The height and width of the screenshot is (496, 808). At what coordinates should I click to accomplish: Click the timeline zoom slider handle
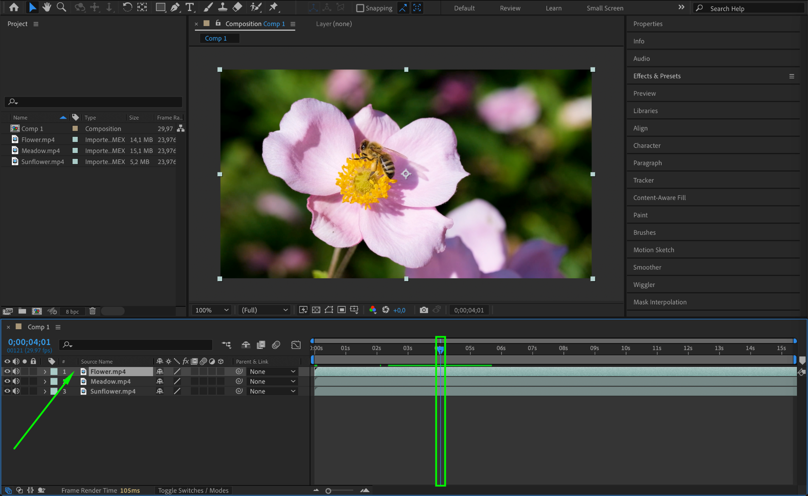(x=328, y=491)
